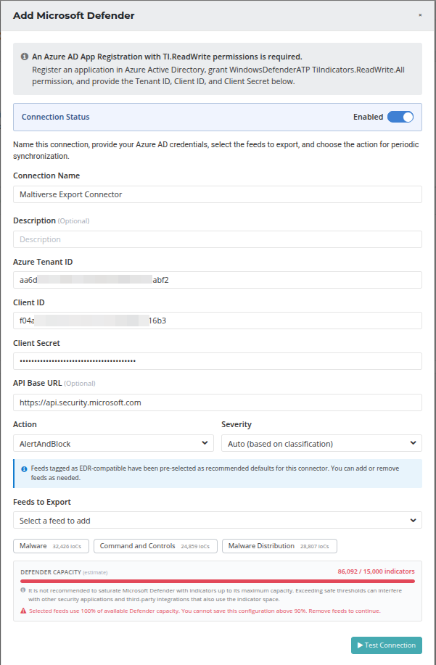Click the info icon in the Azure AD notice
Viewport: 436px width, 665px height.
[25, 57]
